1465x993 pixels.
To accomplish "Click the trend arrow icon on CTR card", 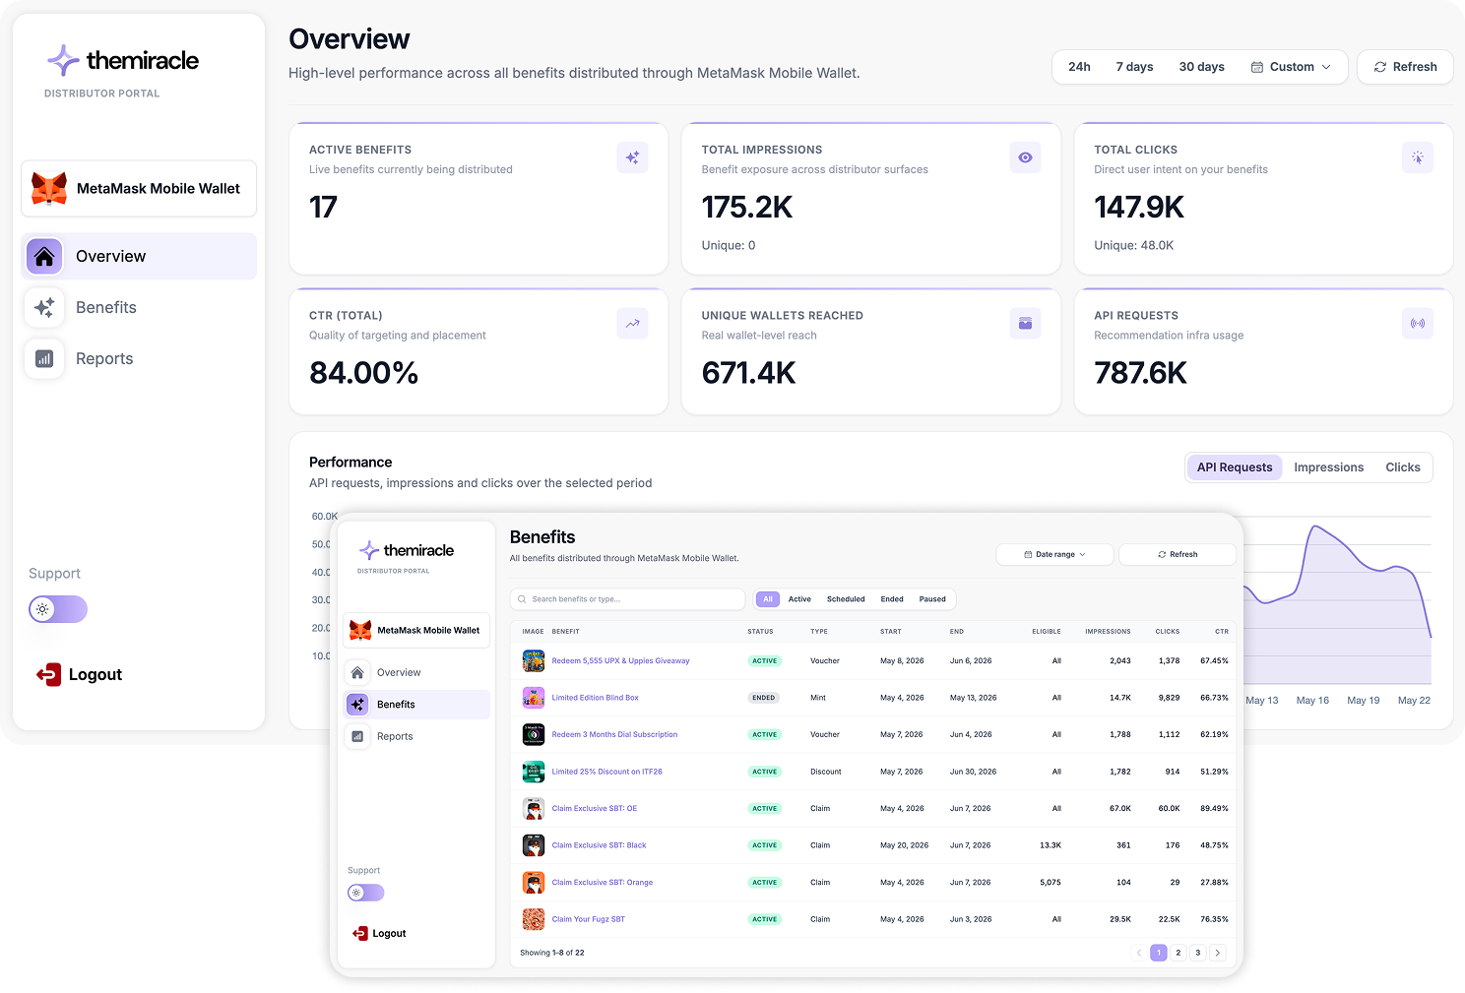I will pos(632,323).
